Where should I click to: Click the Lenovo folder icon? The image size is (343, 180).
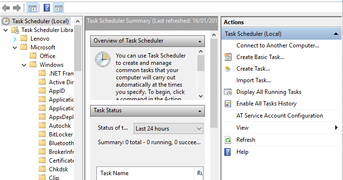pyautogui.click(x=24, y=38)
